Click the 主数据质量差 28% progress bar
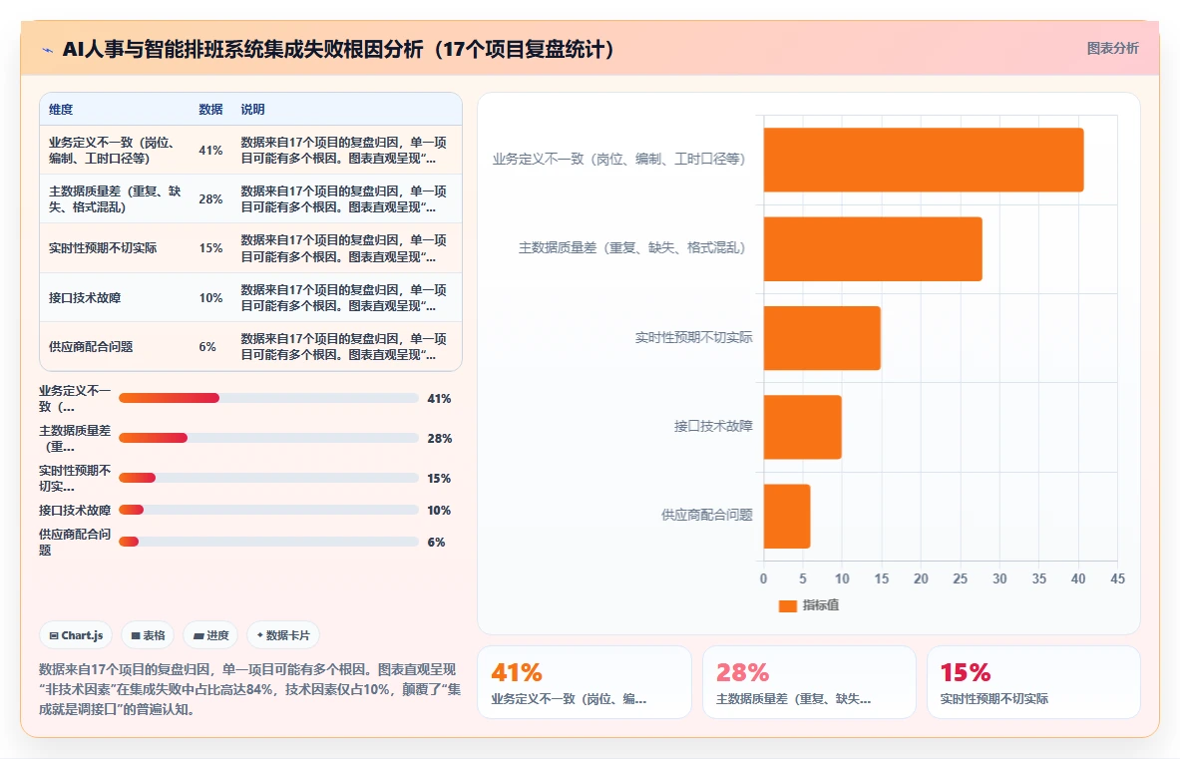1180x759 pixels. tap(268, 438)
